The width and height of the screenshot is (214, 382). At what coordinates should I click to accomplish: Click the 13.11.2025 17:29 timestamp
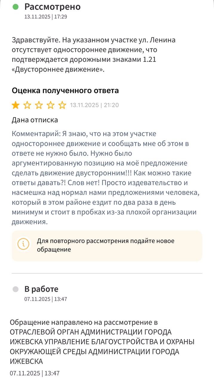tap(46, 17)
